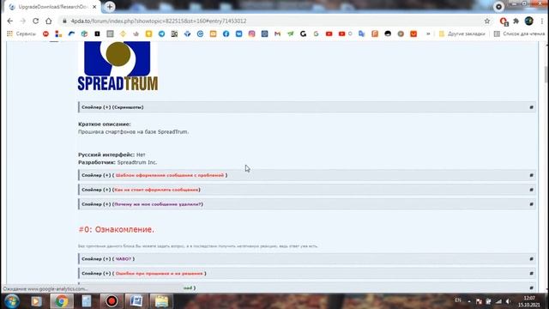Screen dimensions: 549x309
Task: Open the Другие закладки folder
Action: pyautogui.click(x=462, y=33)
